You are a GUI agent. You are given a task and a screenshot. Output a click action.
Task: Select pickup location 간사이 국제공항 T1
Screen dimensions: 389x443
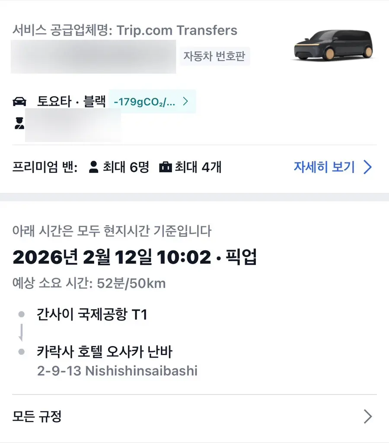[x=92, y=314]
